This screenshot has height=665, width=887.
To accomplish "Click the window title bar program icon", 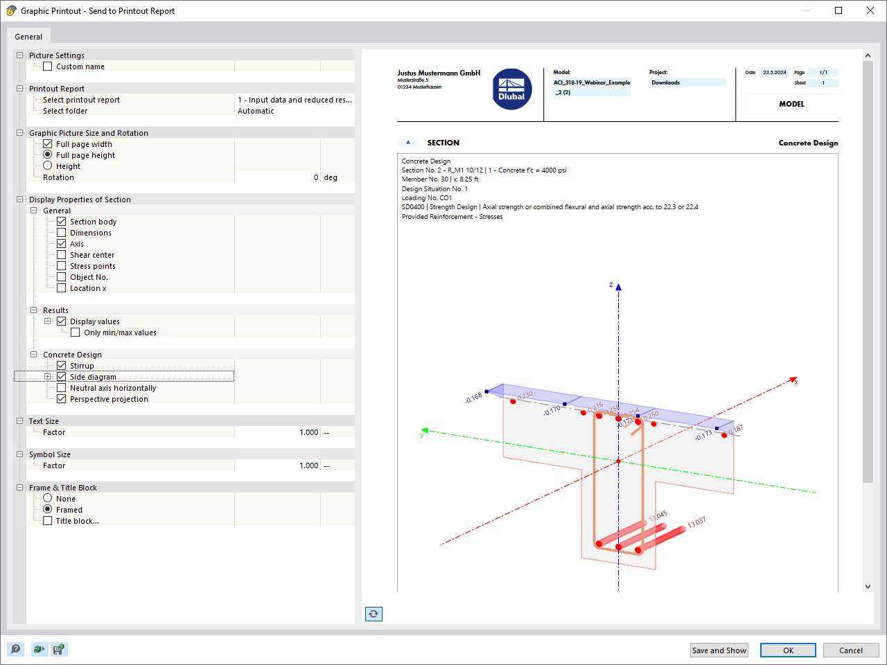I will [x=10, y=10].
